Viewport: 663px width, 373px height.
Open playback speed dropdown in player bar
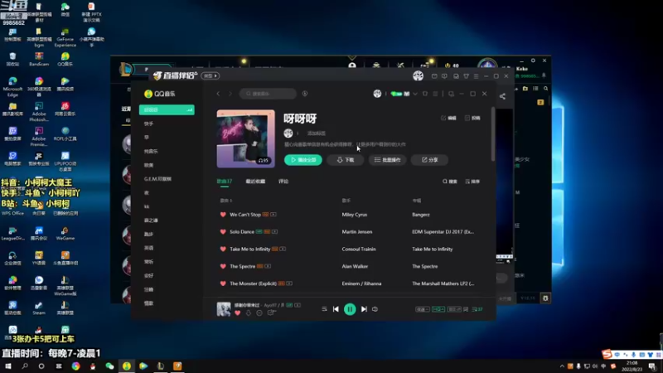point(422,309)
